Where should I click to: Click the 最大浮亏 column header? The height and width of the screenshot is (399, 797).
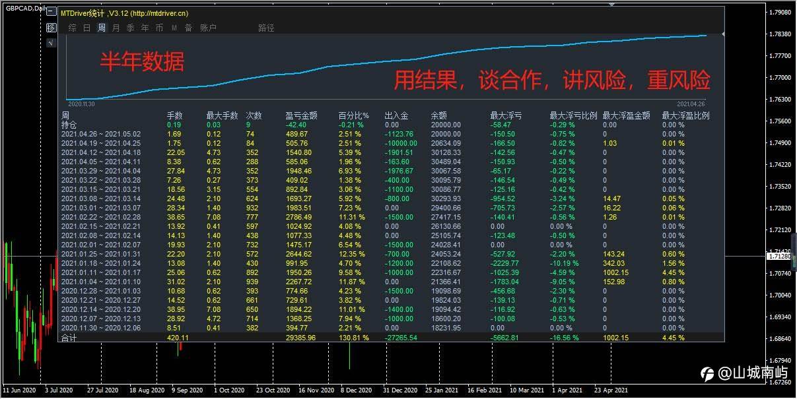tap(506, 115)
